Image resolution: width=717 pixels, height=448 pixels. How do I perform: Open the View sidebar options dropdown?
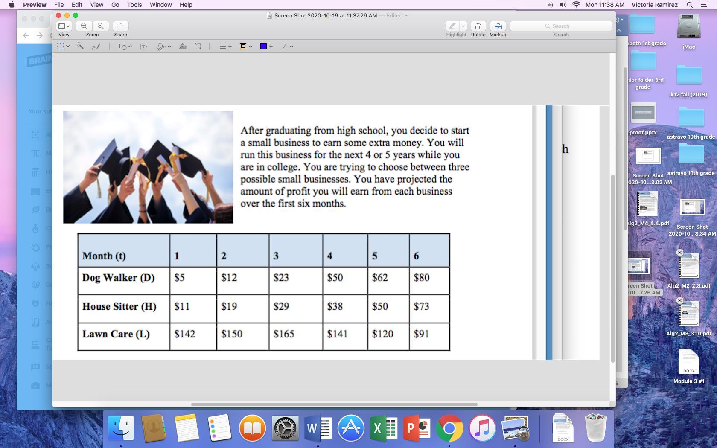click(64, 26)
